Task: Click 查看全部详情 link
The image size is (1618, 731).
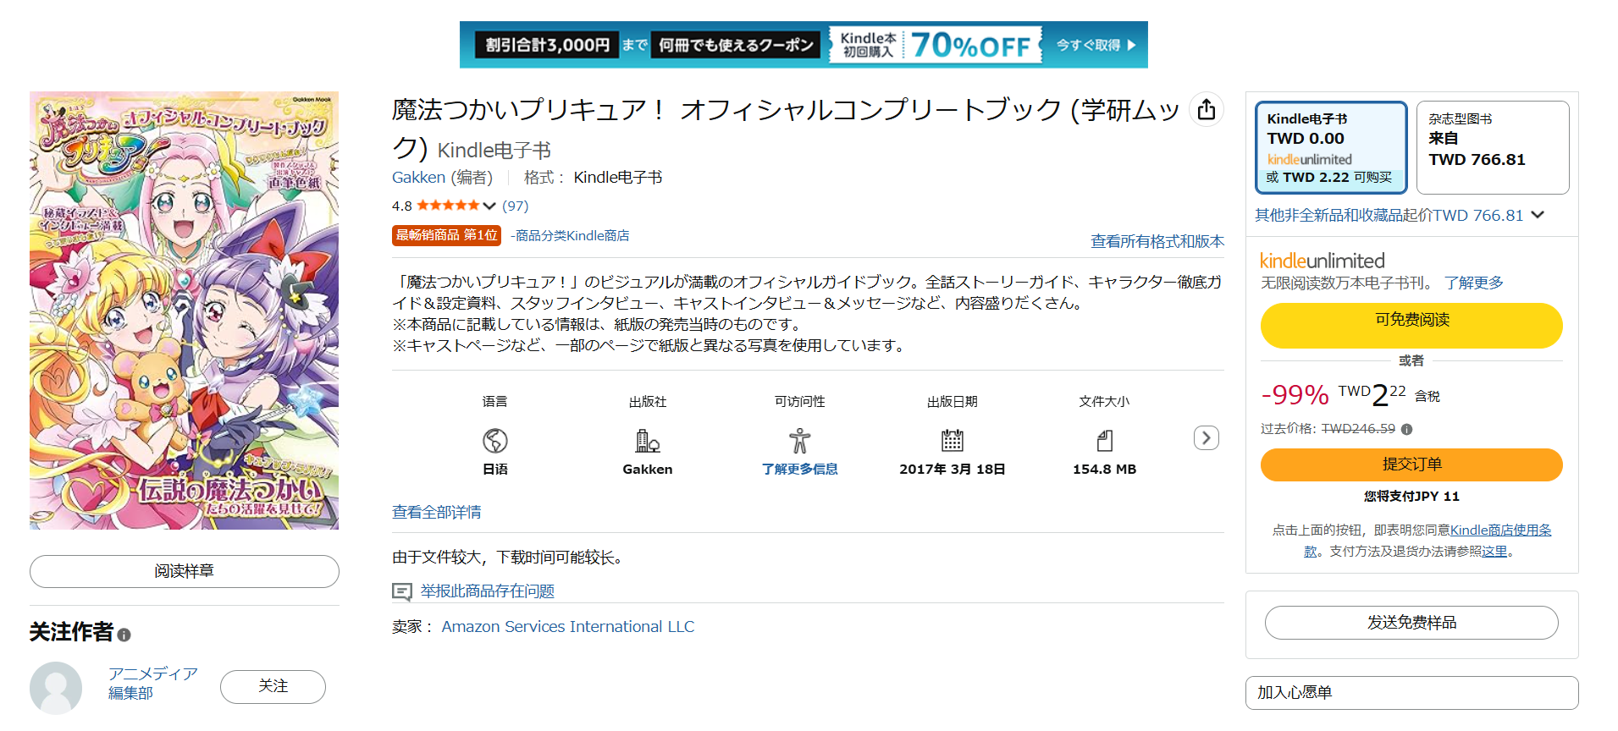Action: [437, 512]
